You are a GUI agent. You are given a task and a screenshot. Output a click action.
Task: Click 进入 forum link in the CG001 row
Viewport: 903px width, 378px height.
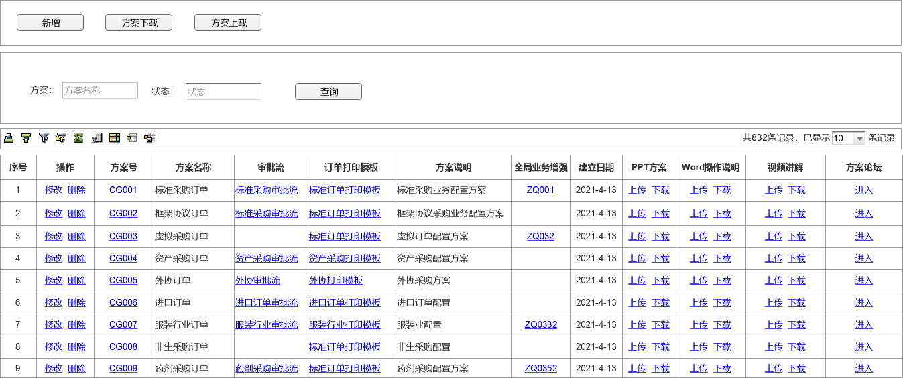click(x=864, y=190)
